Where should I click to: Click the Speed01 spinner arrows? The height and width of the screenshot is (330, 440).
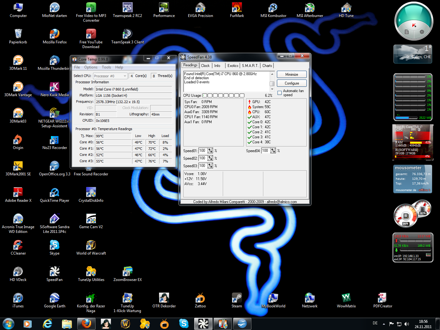tap(210, 151)
